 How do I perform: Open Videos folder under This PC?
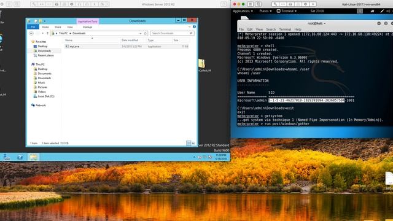click(42, 91)
